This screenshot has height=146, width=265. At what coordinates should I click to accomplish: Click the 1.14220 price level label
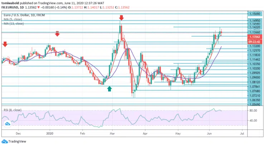click(x=255, y=27)
